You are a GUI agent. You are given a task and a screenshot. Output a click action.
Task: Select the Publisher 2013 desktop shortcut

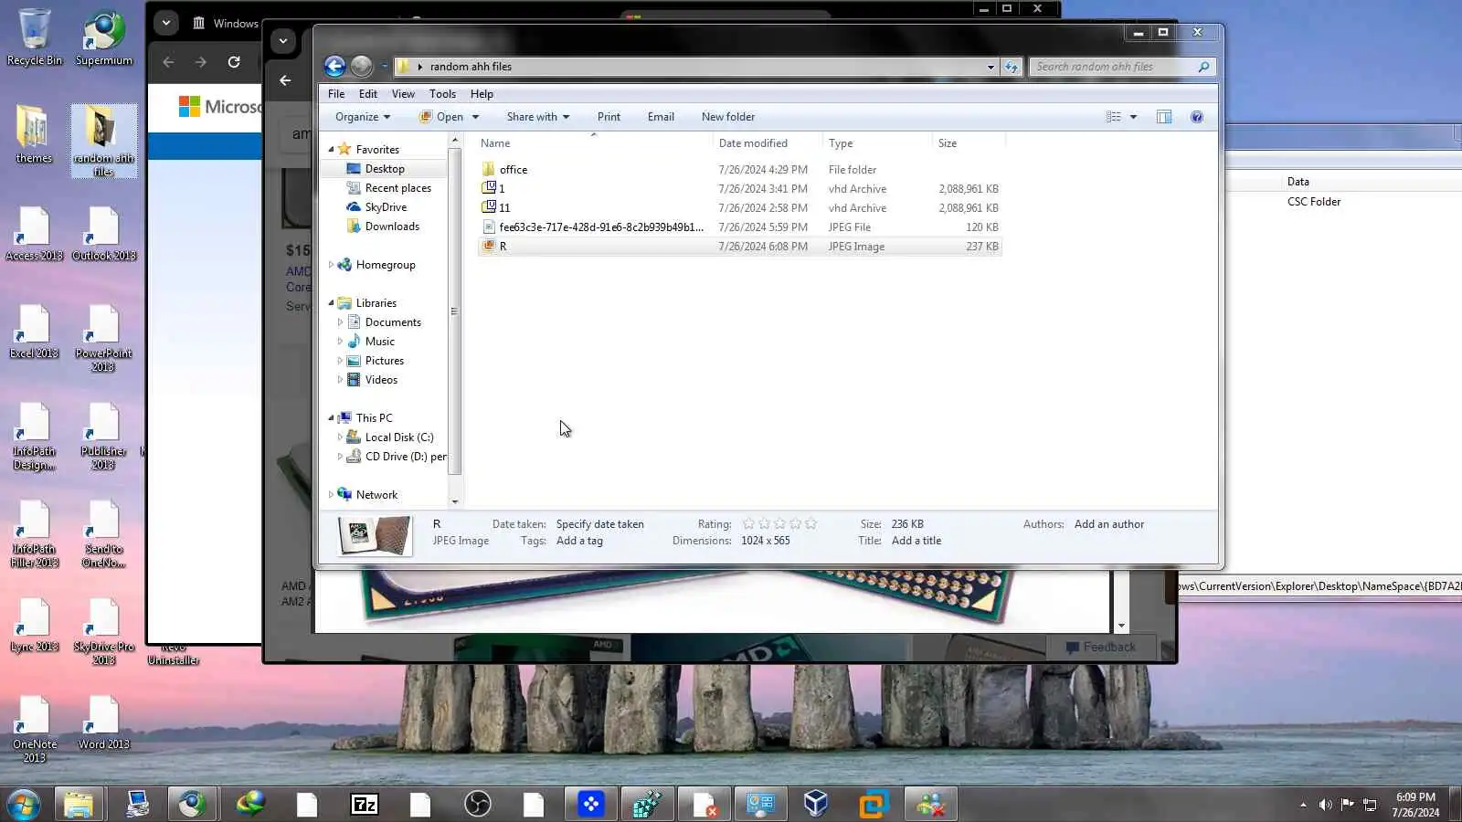(103, 436)
